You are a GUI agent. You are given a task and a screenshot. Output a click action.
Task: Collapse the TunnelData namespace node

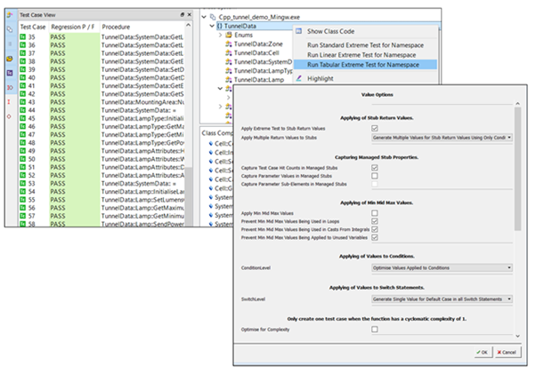coord(212,26)
